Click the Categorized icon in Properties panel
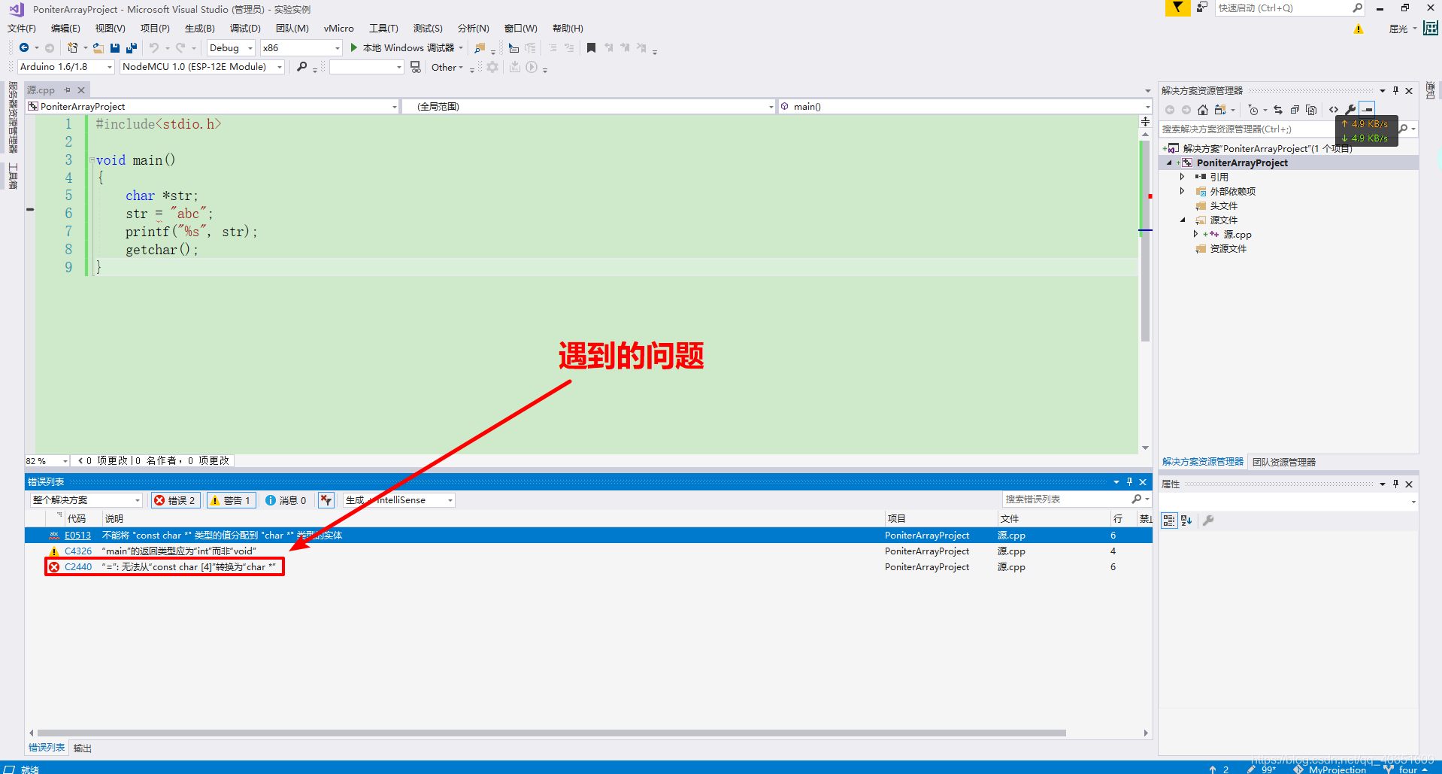 pos(1169,521)
